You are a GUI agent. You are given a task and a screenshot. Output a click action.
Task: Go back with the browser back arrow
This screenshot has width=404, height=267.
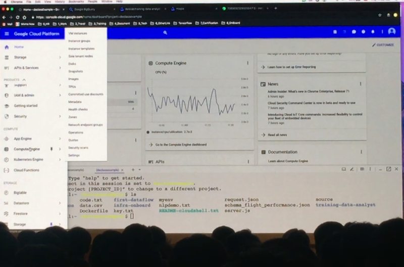(4, 17)
